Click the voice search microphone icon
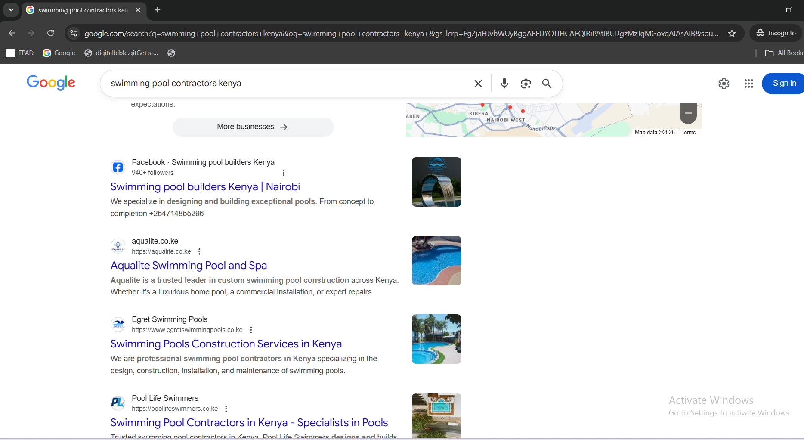This screenshot has width=804, height=440. click(x=504, y=84)
